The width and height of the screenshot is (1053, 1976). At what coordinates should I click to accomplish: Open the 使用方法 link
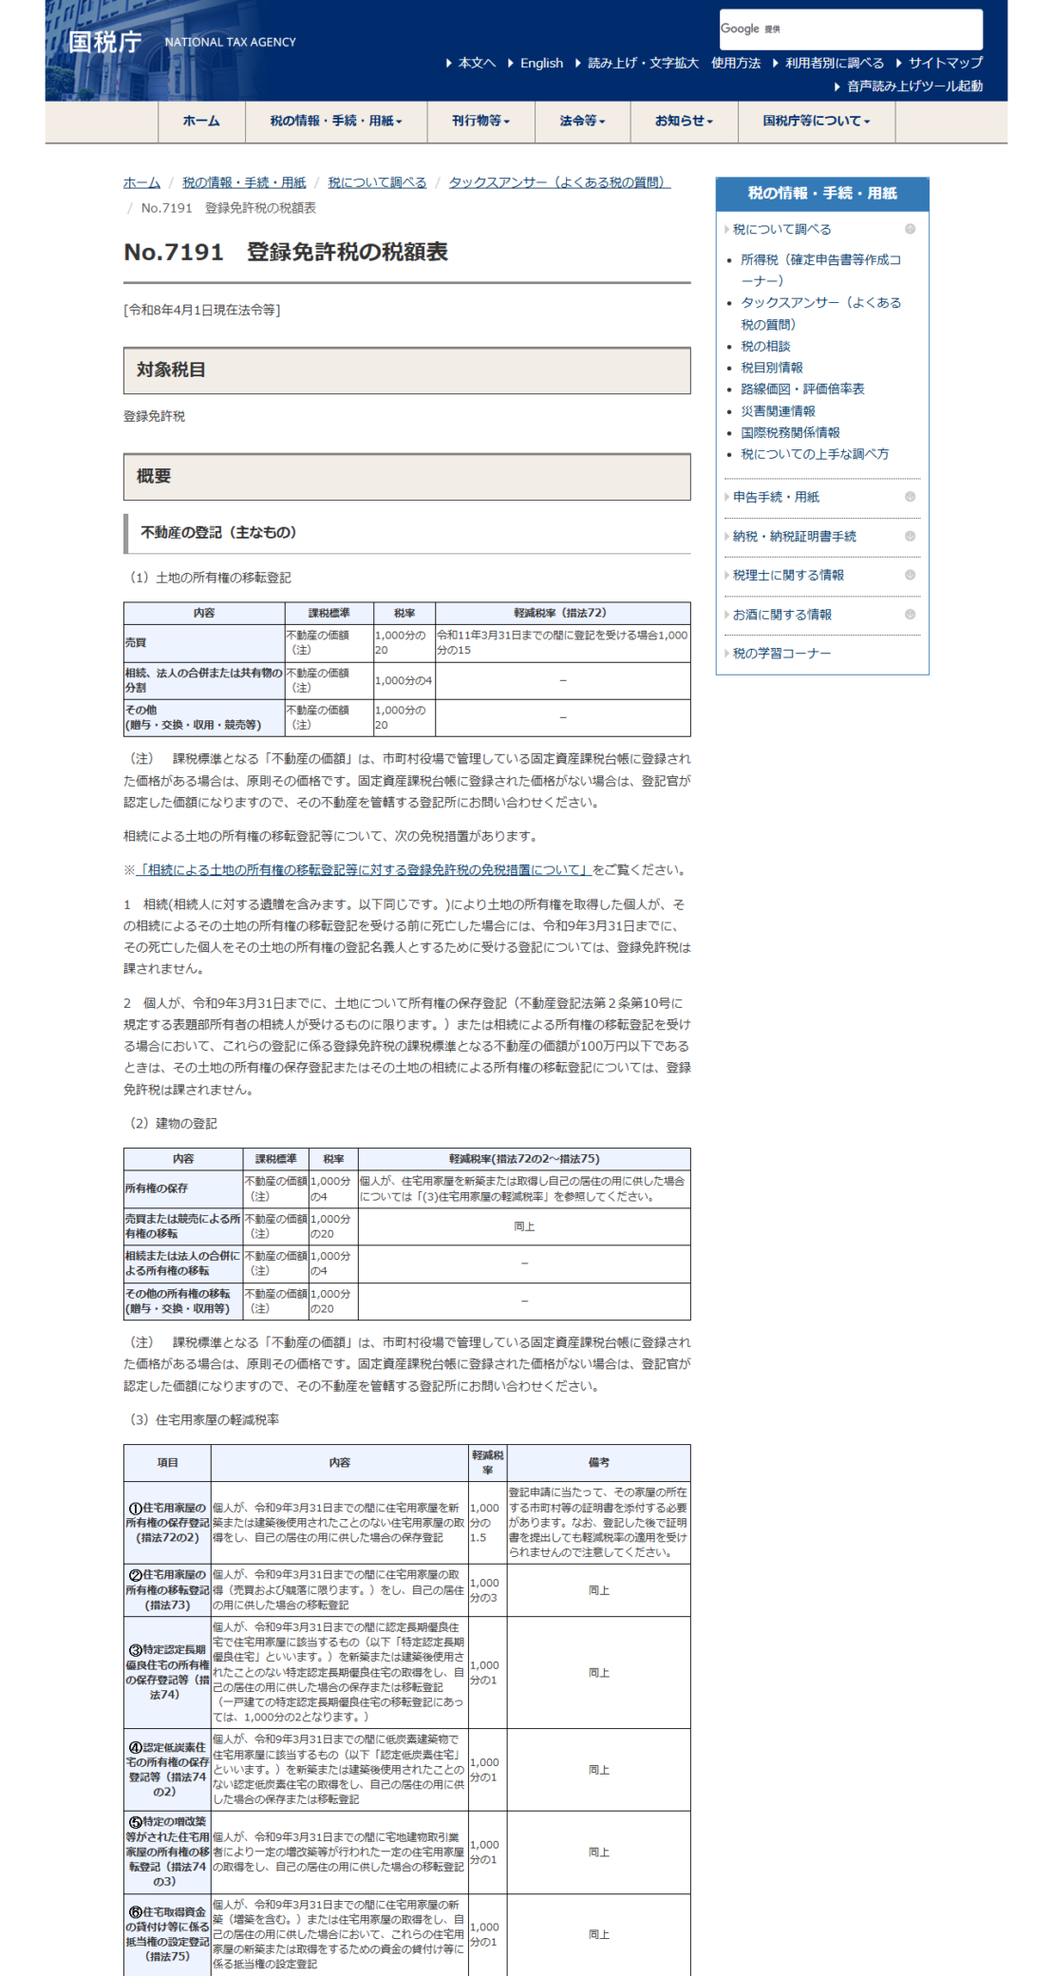(x=736, y=63)
